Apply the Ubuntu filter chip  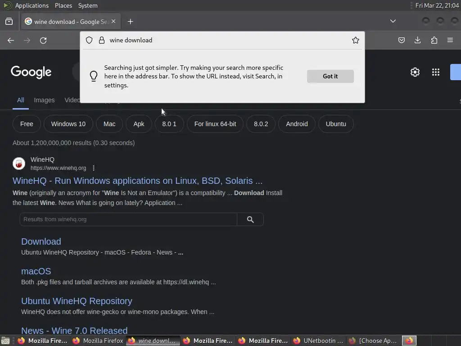point(336,124)
